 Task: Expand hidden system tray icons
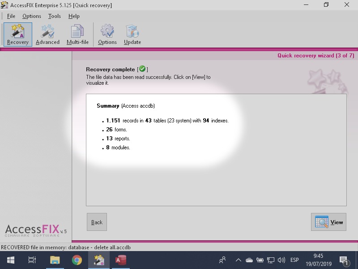tap(239, 260)
